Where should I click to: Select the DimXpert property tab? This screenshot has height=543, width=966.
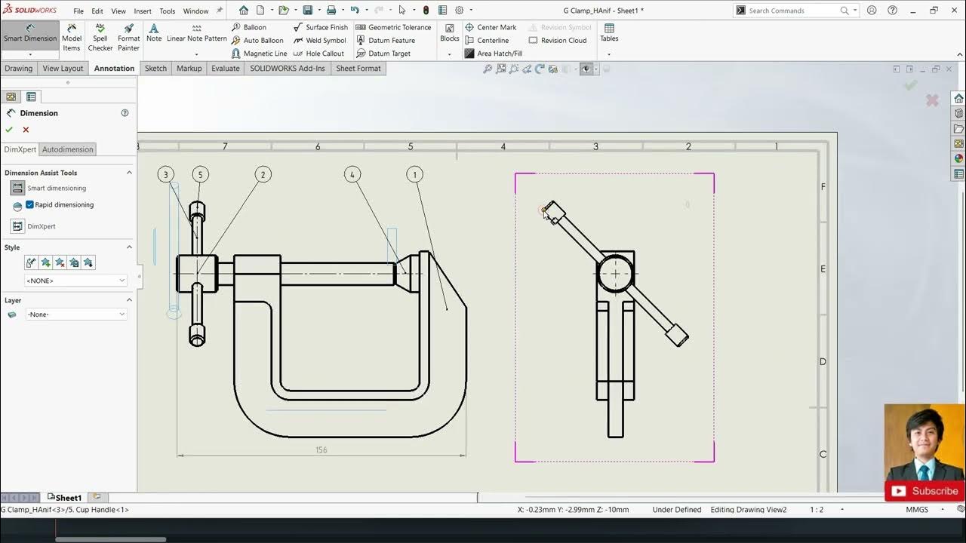[20, 149]
